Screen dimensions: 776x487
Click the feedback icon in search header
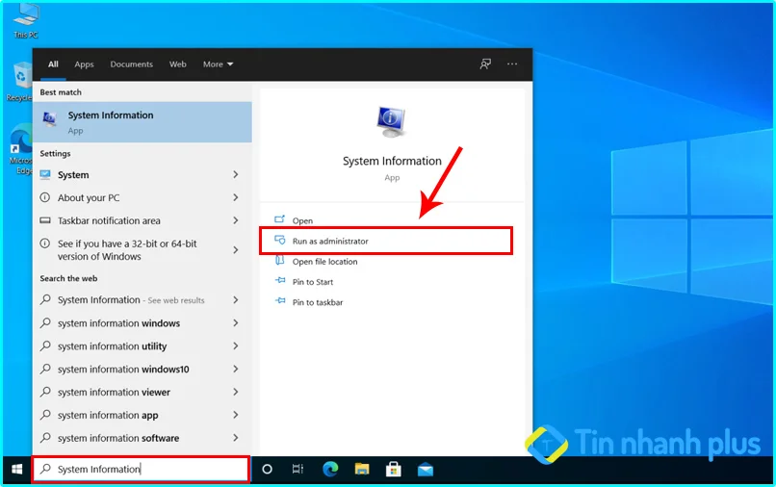pyautogui.click(x=485, y=64)
